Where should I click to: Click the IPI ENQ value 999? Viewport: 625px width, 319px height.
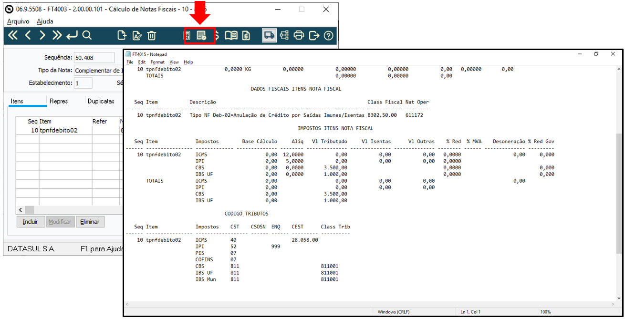[276, 247]
